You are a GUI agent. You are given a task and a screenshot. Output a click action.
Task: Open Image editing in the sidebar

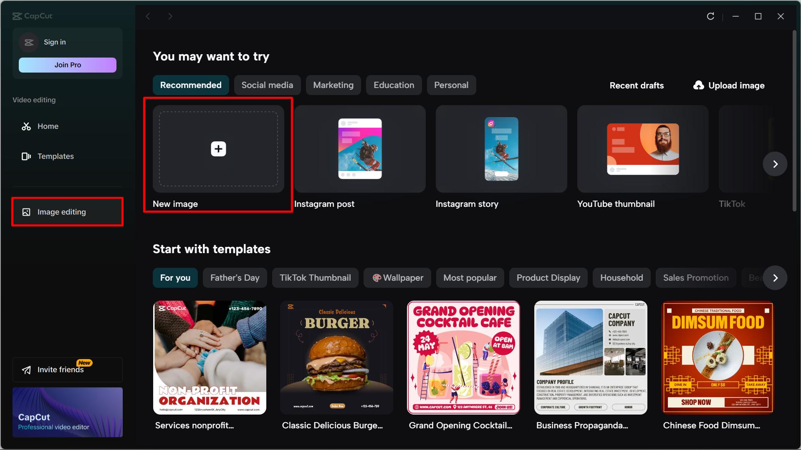click(61, 211)
